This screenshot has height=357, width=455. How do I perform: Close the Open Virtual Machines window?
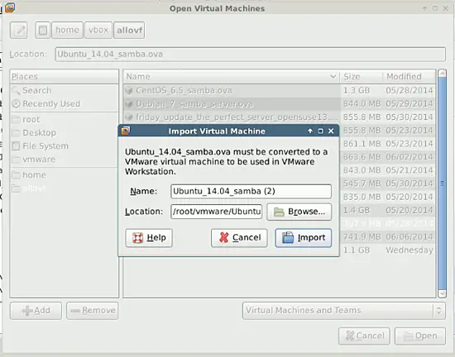click(x=445, y=9)
